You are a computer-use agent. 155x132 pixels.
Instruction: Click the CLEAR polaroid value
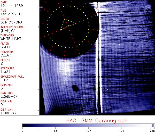point(6,55)
